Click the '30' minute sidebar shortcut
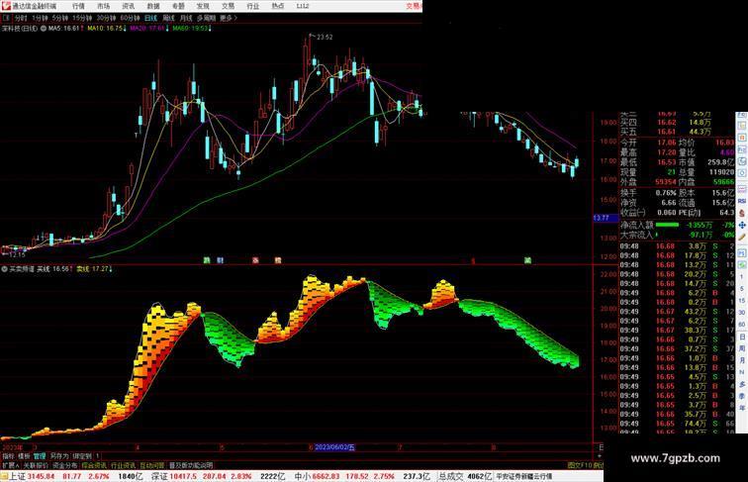Image resolution: width=748 pixels, height=482 pixels. pyautogui.click(x=742, y=313)
